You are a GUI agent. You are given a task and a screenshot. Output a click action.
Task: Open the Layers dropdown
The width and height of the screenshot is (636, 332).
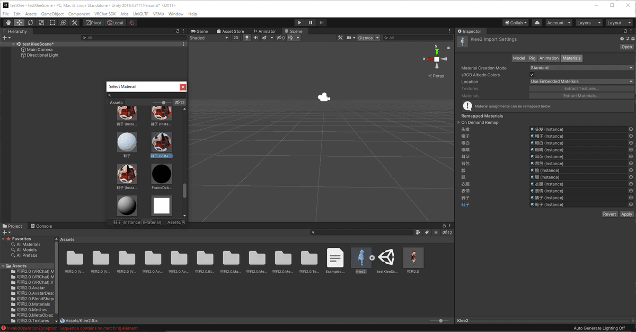pos(588,23)
